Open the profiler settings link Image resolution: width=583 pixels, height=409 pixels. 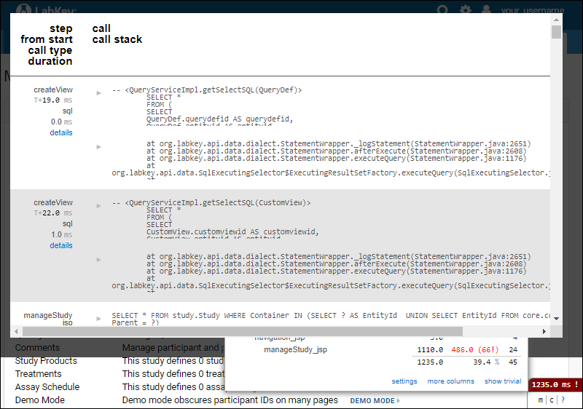(x=404, y=381)
